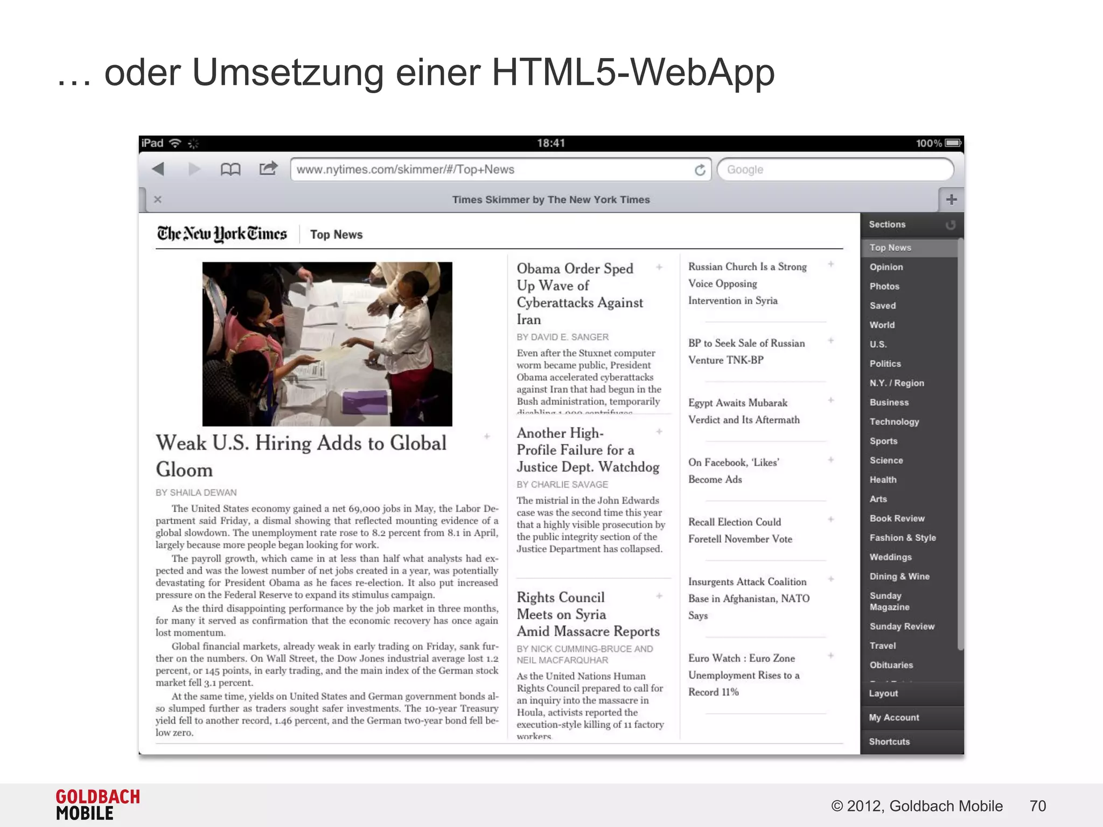Open Insurgents Attack Coalition Base headline

pyautogui.click(x=749, y=599)
